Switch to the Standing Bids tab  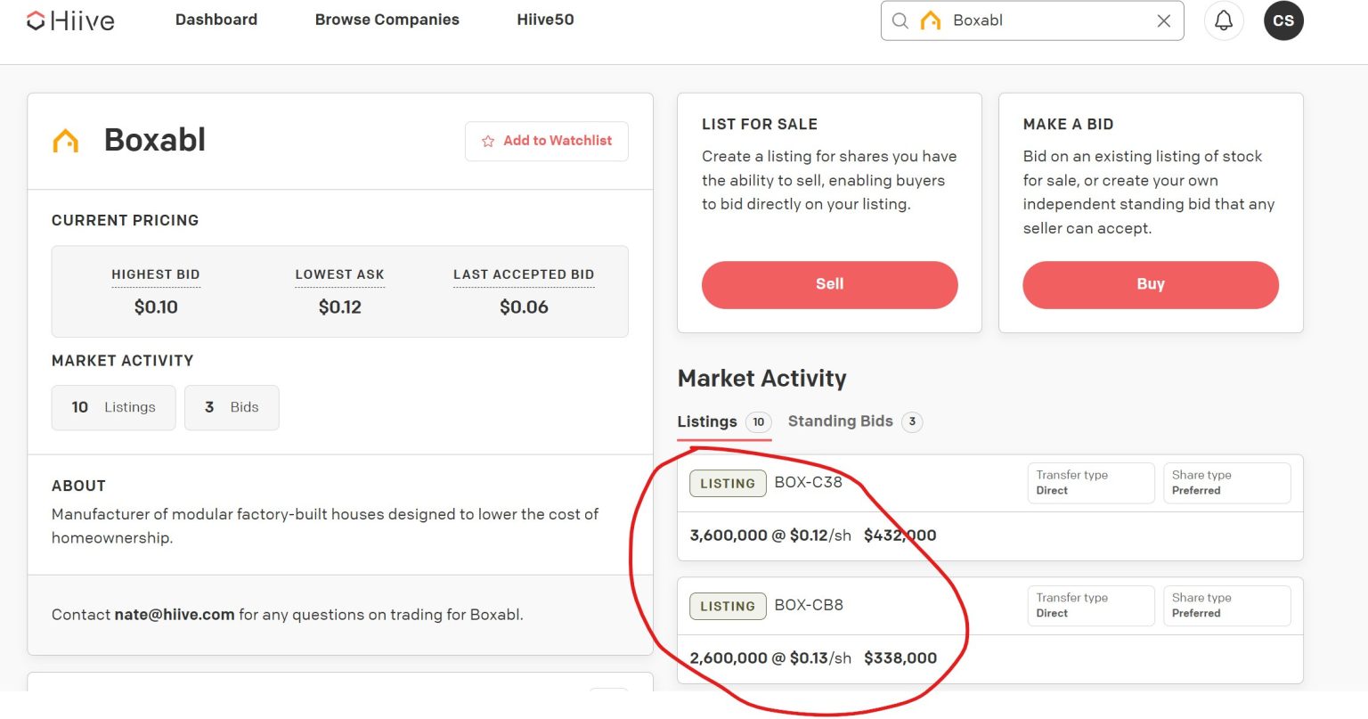(839, 421)
